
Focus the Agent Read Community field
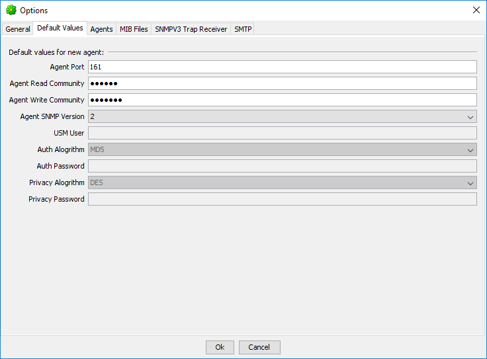click(x=282, y=83)
